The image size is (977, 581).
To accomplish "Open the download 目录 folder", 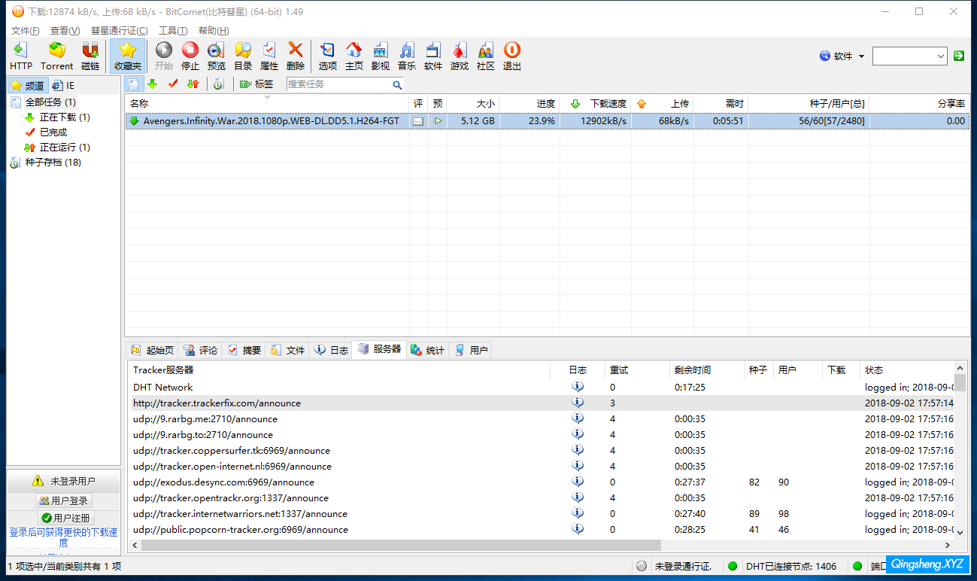I will pyautogui.click(x=243, y=56).
